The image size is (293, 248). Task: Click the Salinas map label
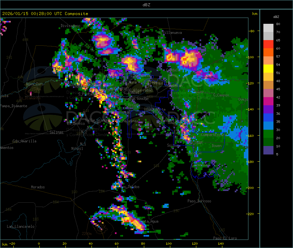pos(56,132)
